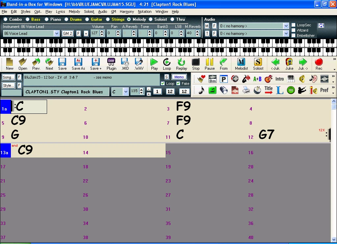Uncheck the Fake checkbox

coord(178,83)
